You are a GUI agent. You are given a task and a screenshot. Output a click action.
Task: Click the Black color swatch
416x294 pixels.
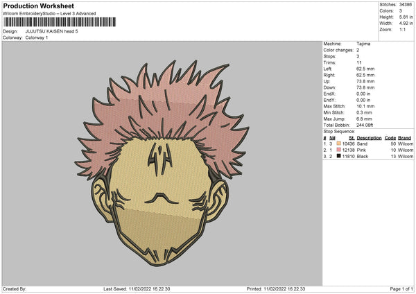pos(338,156)
